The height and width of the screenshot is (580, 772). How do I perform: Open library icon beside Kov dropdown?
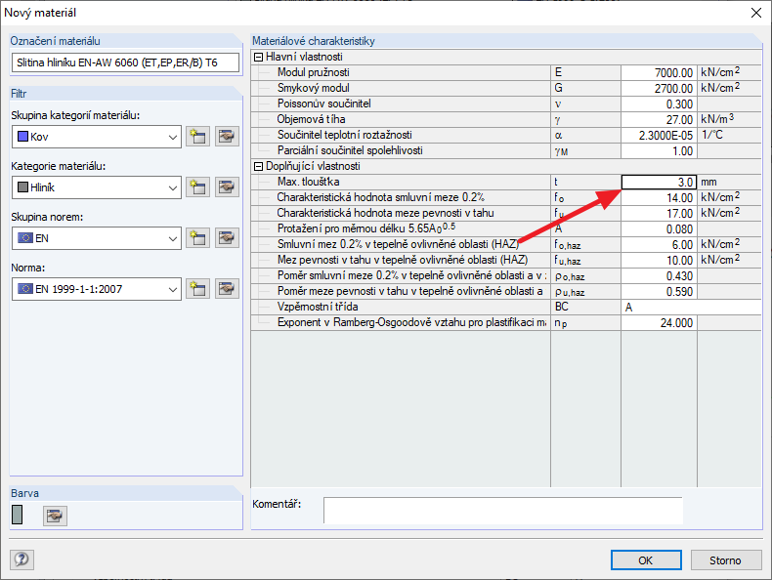(227, 137)
